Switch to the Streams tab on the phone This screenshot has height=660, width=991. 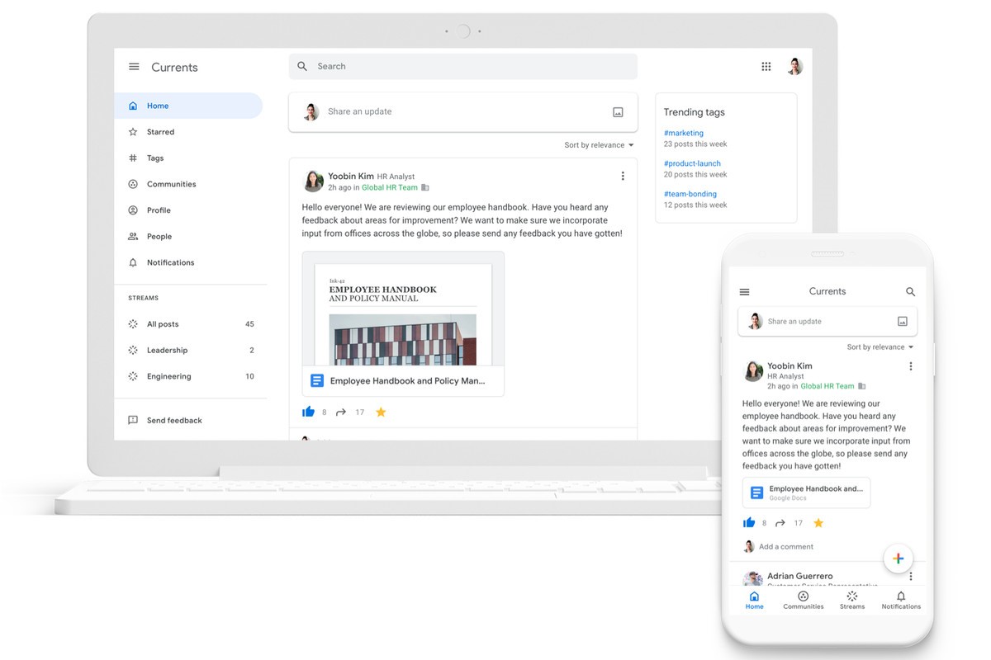[852, 600]
